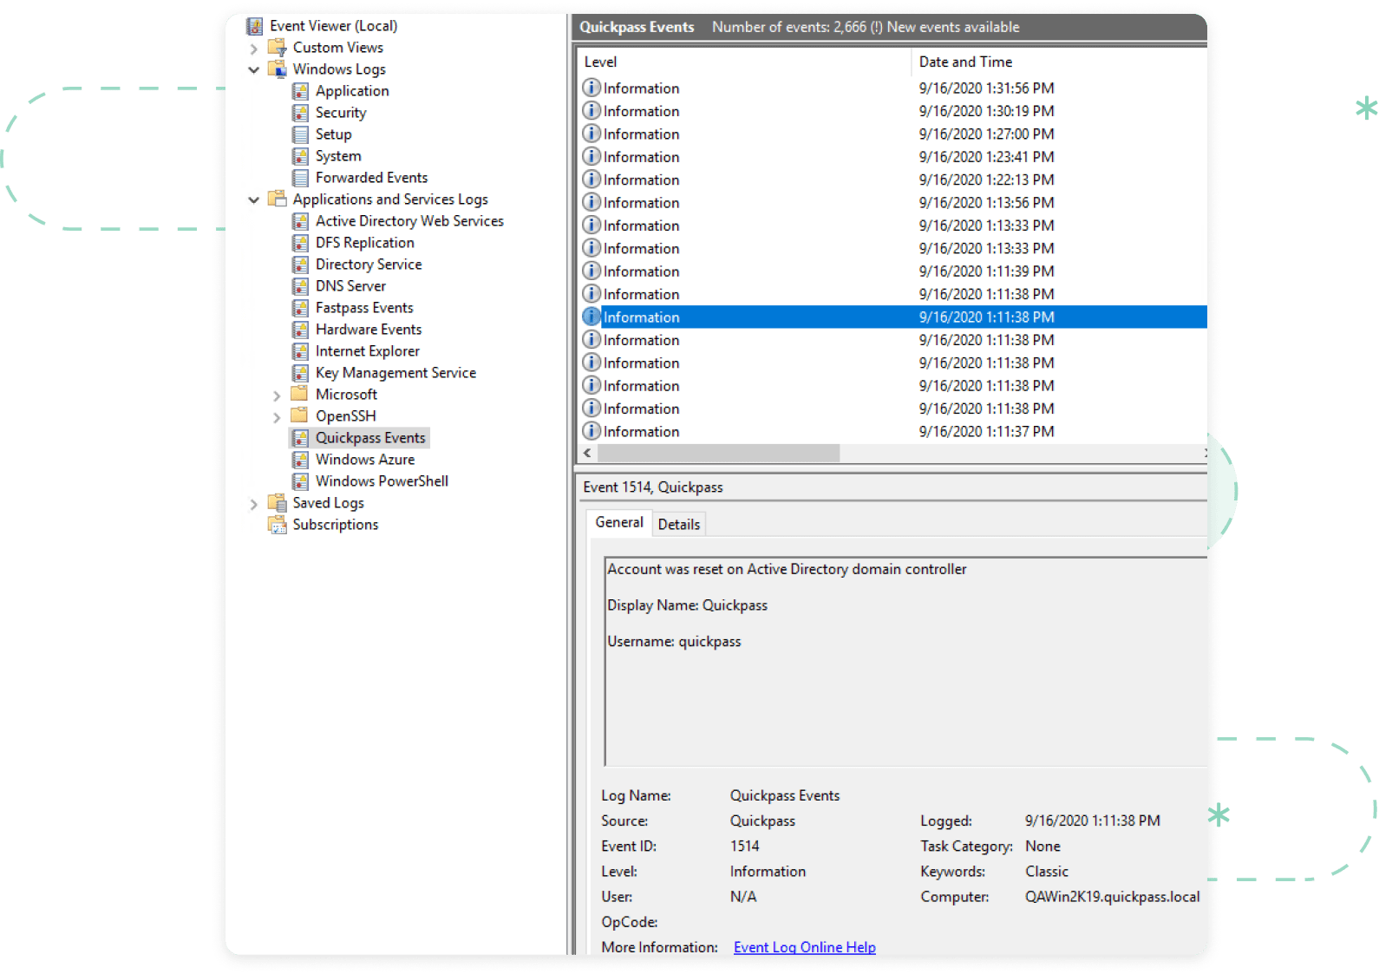Select the event logged at 1:27:00 PM
The image size is (1379, 974).
point(892,134)
